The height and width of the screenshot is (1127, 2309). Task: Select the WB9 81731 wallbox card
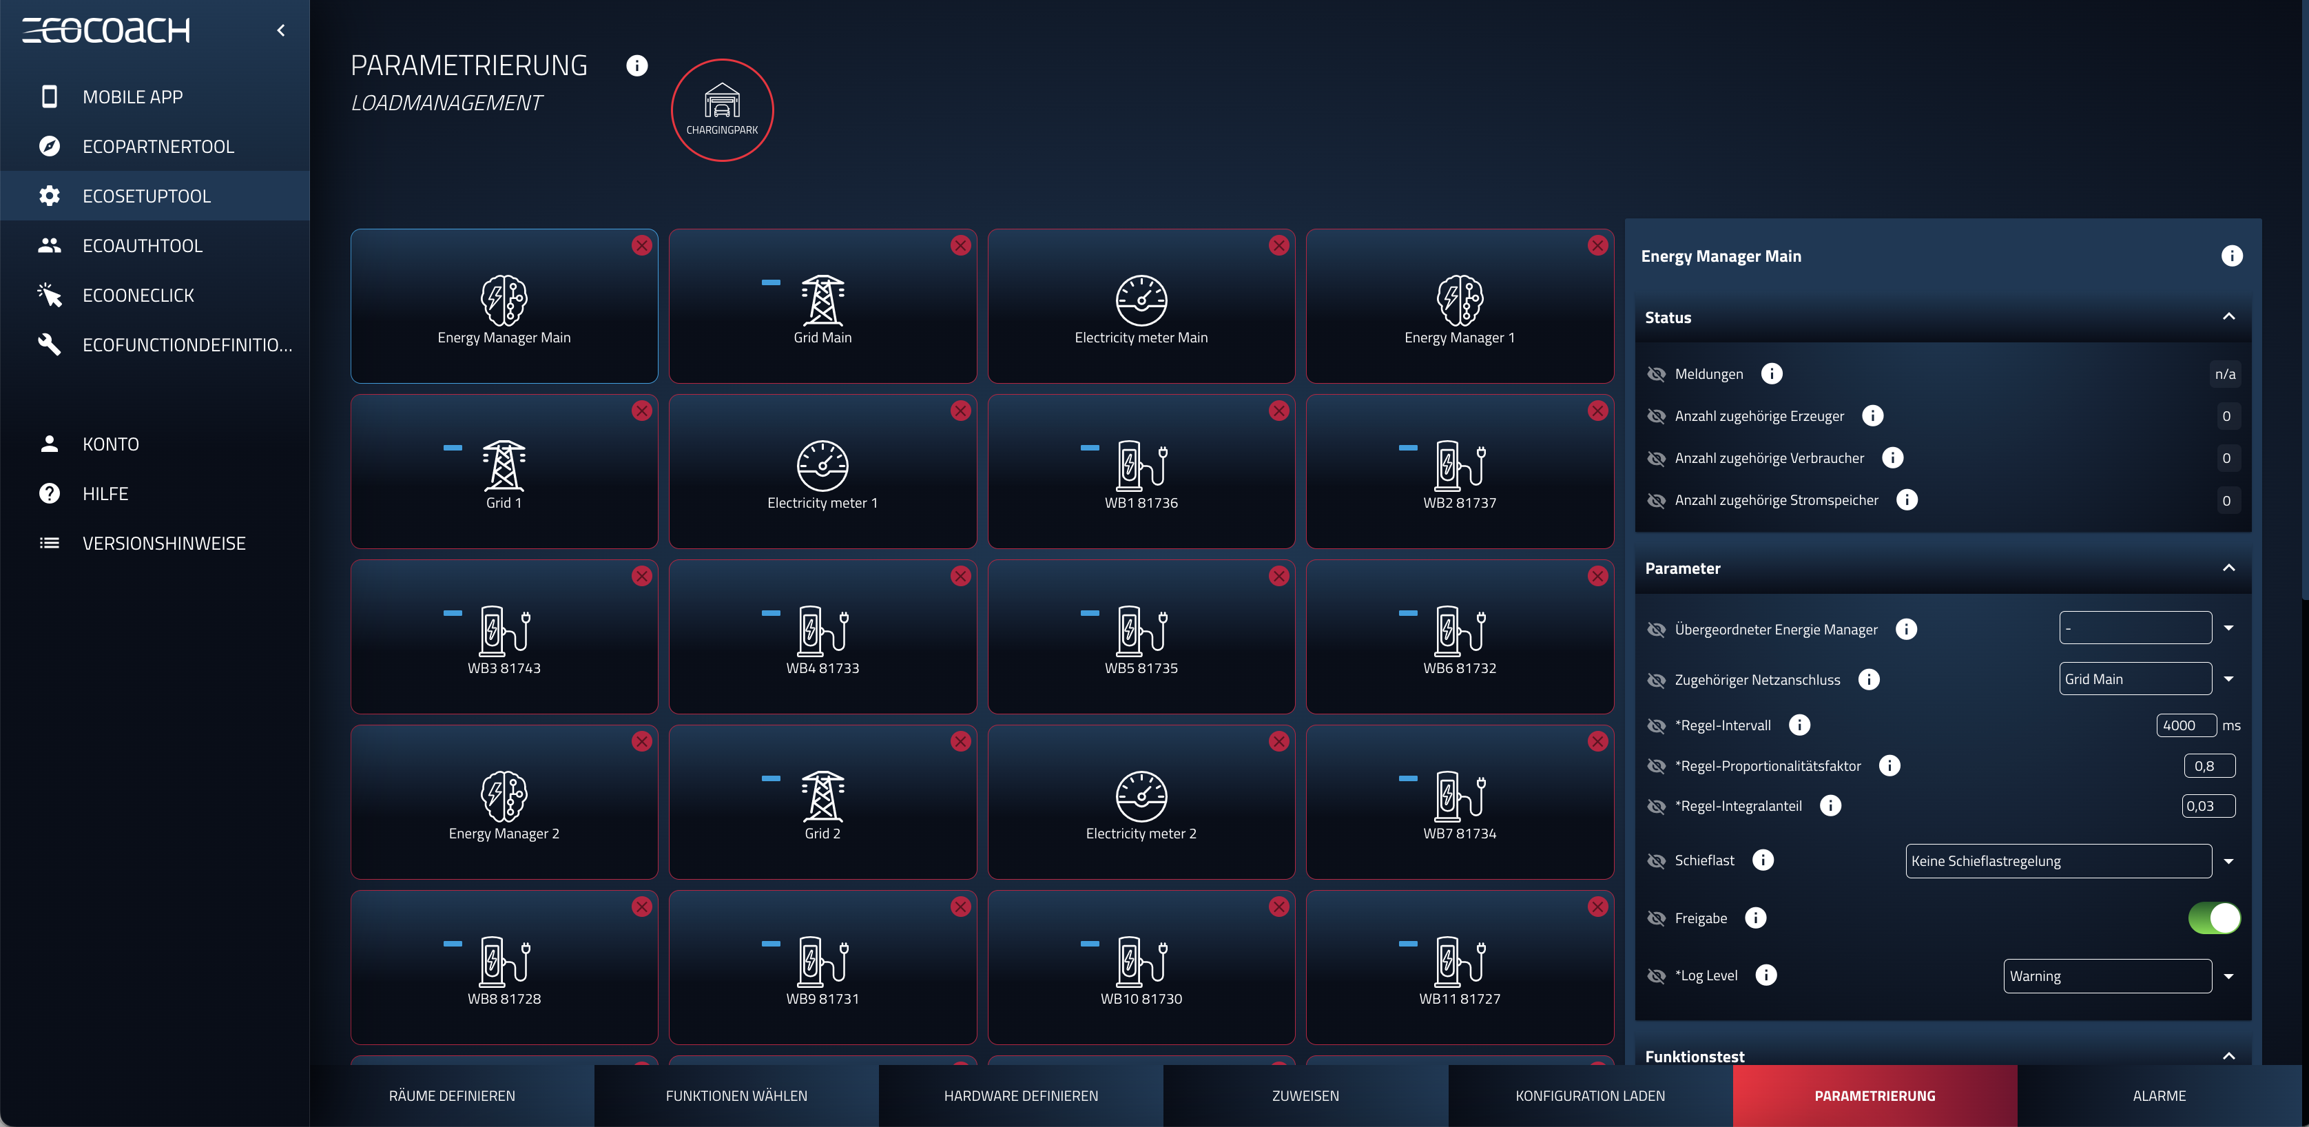pyautogui.click(x=822, y=967)
